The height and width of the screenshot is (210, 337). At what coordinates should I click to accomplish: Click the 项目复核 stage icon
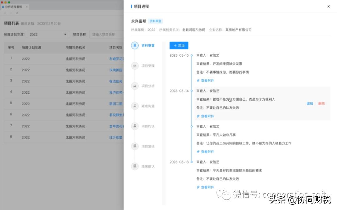pyautogui.click(x=134, y=146)
